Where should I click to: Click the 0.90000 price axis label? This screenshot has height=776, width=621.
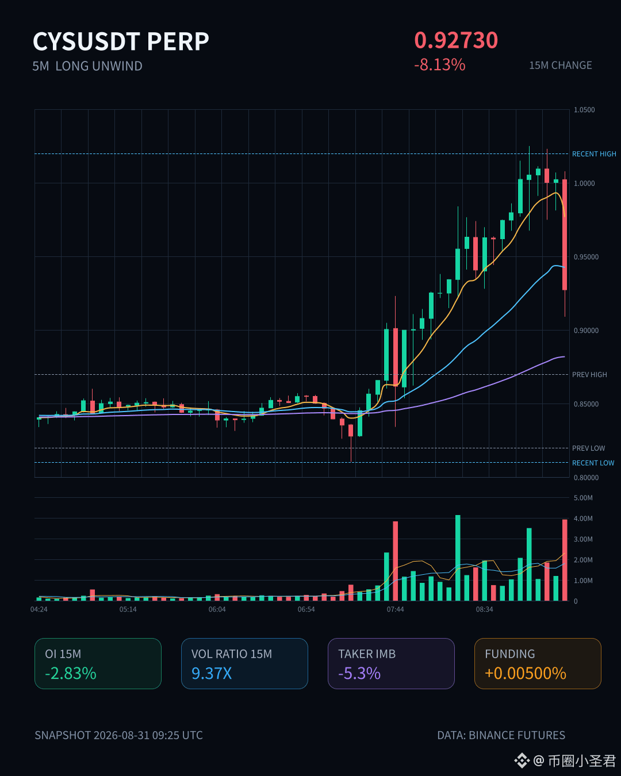586,331
